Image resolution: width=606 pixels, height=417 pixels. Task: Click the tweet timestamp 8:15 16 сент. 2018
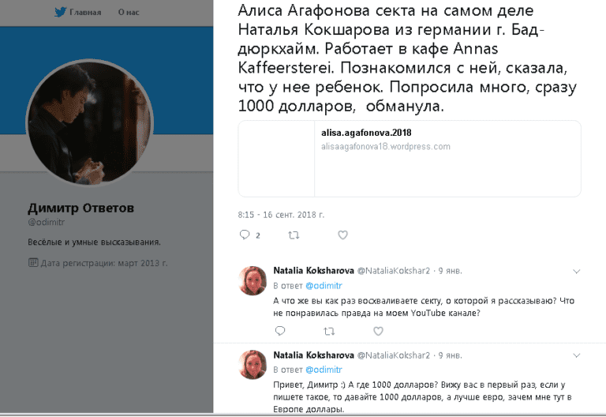pyautogui.click(x=281, y=215)
